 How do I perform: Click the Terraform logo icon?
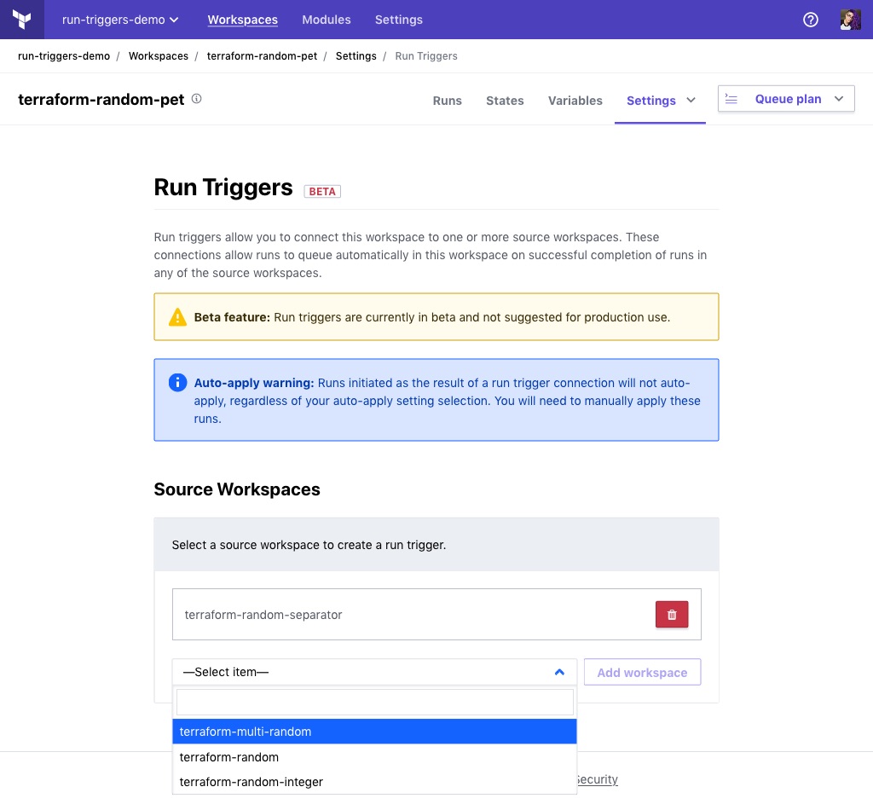(21, 20)
